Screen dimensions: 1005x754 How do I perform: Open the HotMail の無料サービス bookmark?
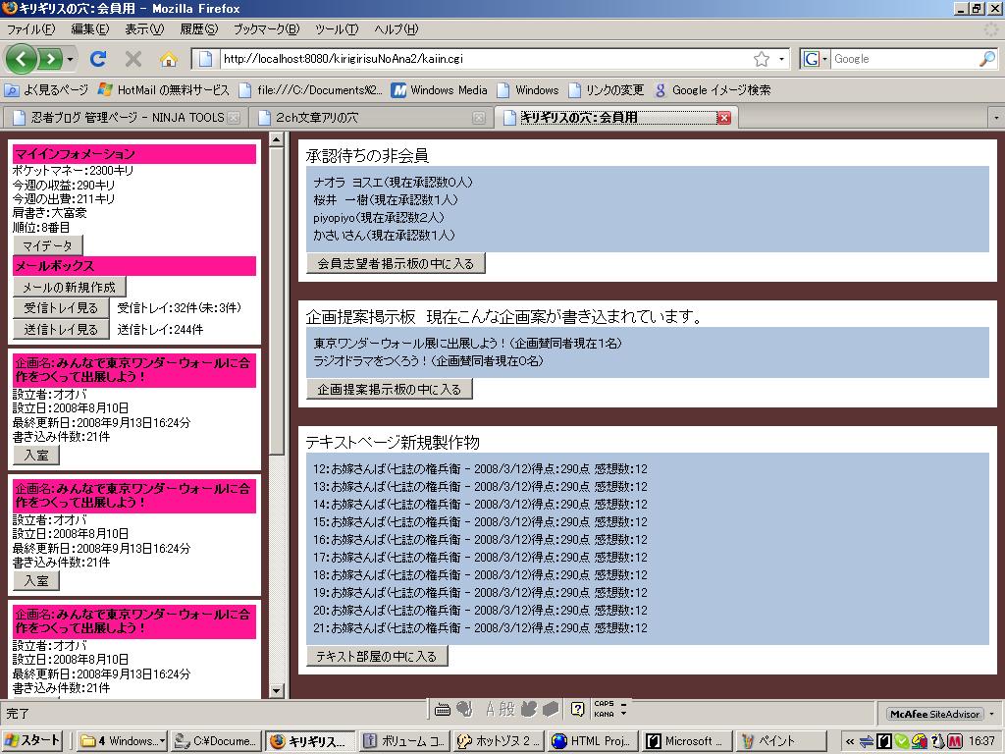coord(164,89)
